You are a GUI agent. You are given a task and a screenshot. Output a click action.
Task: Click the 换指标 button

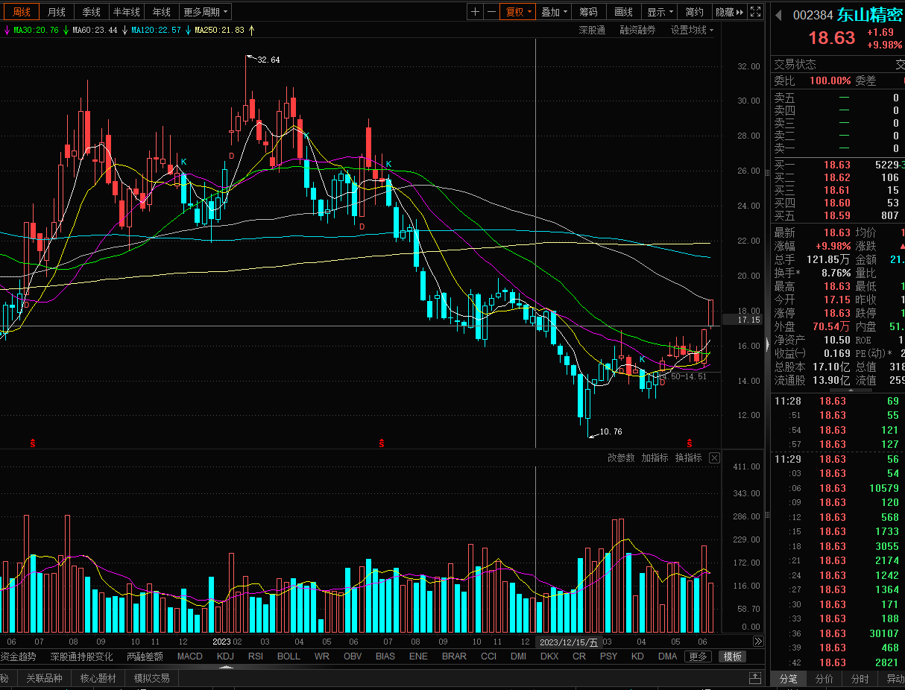coord(688,458)
